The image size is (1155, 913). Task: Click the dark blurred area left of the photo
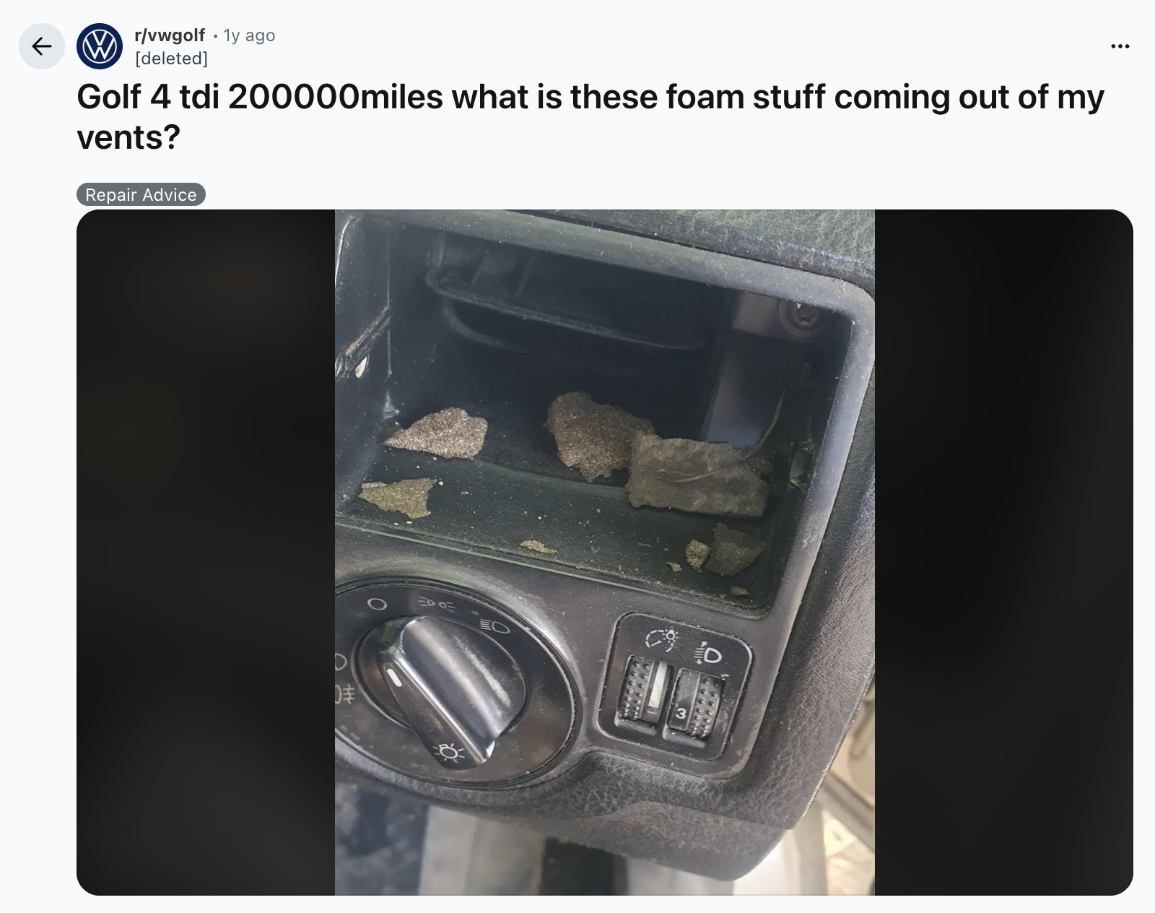(x=206, y=553)
